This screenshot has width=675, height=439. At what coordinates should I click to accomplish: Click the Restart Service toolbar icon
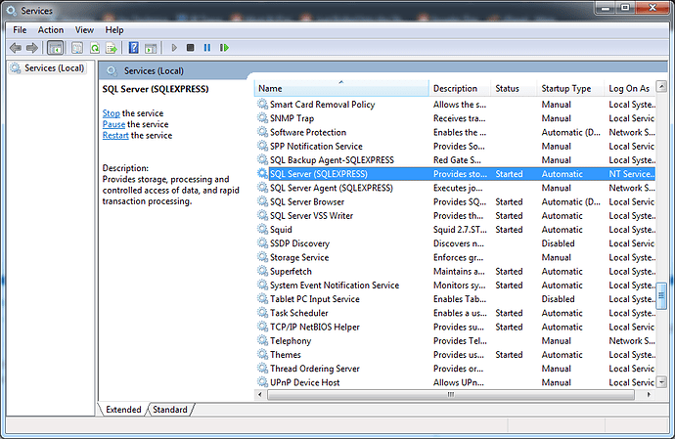(x=224, y=48)
